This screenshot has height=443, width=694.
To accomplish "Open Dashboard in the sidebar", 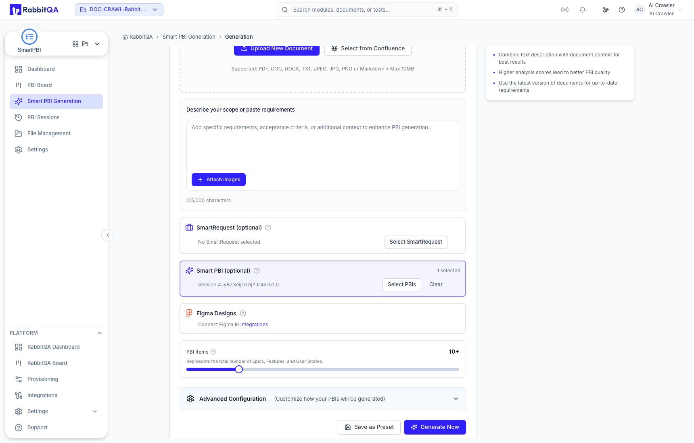I will (56, 69).
